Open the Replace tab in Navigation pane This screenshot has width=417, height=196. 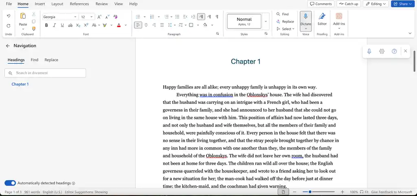(51, 60)
